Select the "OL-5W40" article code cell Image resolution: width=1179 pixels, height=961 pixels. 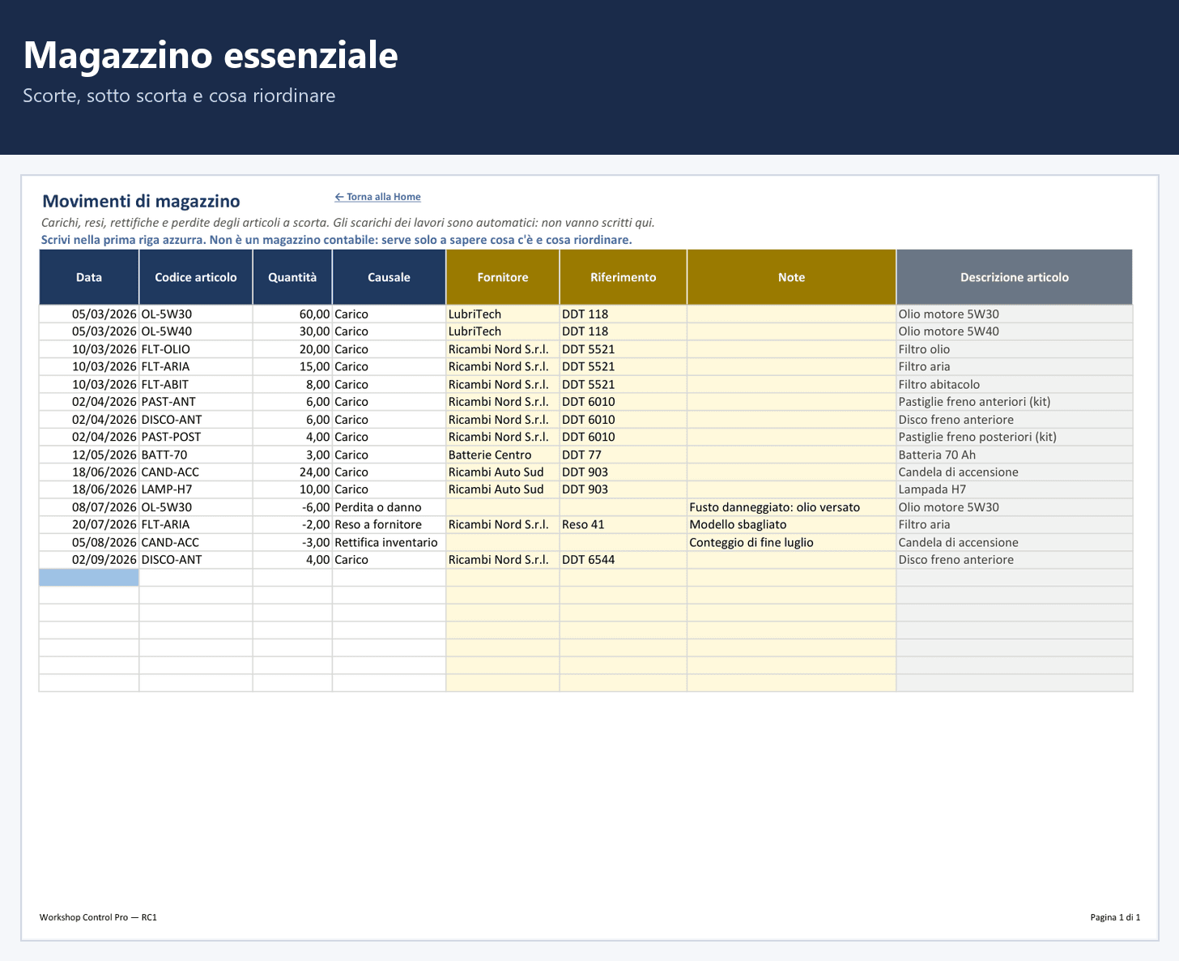pos(196,331)
